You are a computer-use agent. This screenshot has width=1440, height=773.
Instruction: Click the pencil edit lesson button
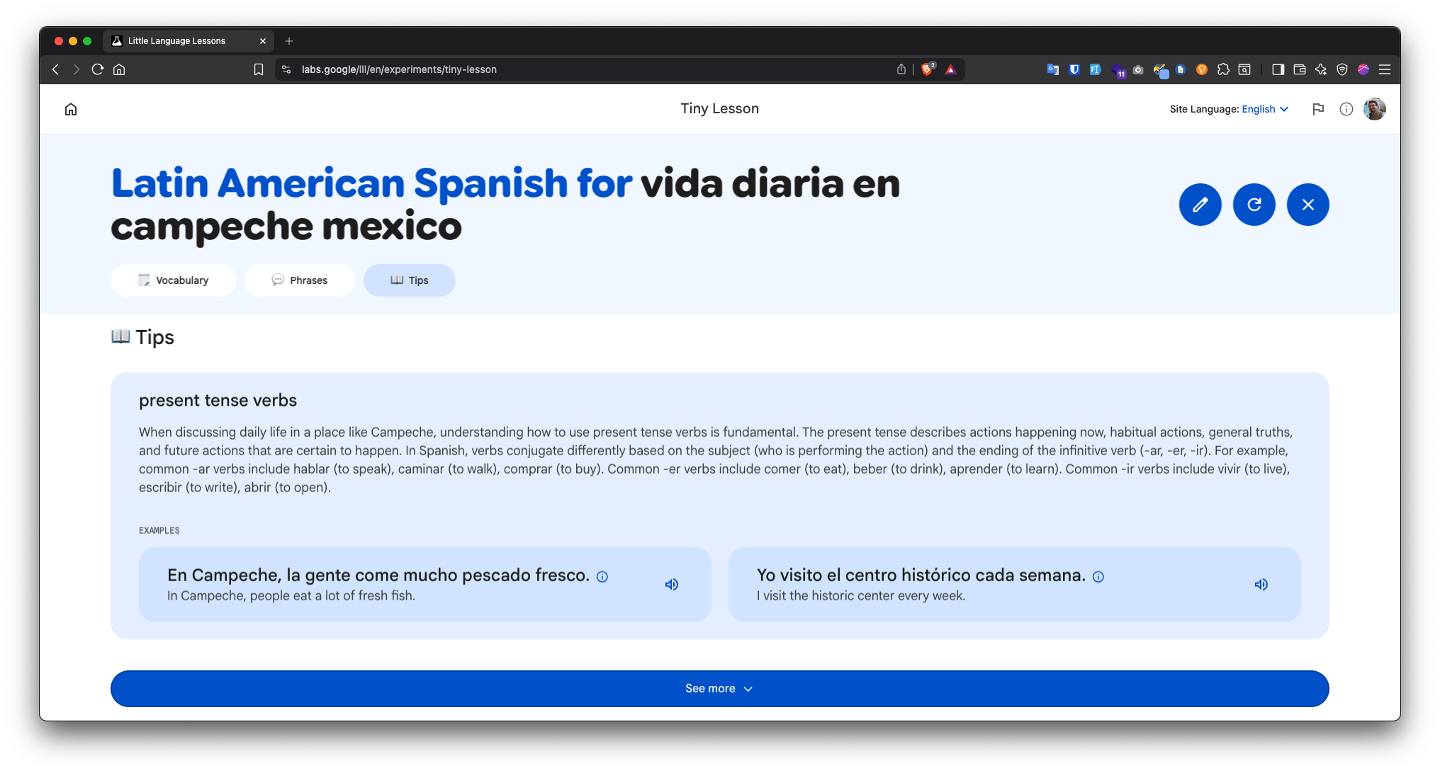[x=1200, y=205]
